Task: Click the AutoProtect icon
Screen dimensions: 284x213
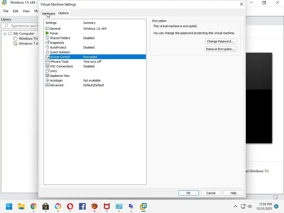Action: [47, 47]
